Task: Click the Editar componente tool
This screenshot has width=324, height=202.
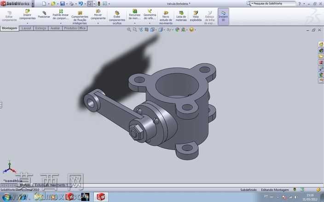Action: [9, 16]
